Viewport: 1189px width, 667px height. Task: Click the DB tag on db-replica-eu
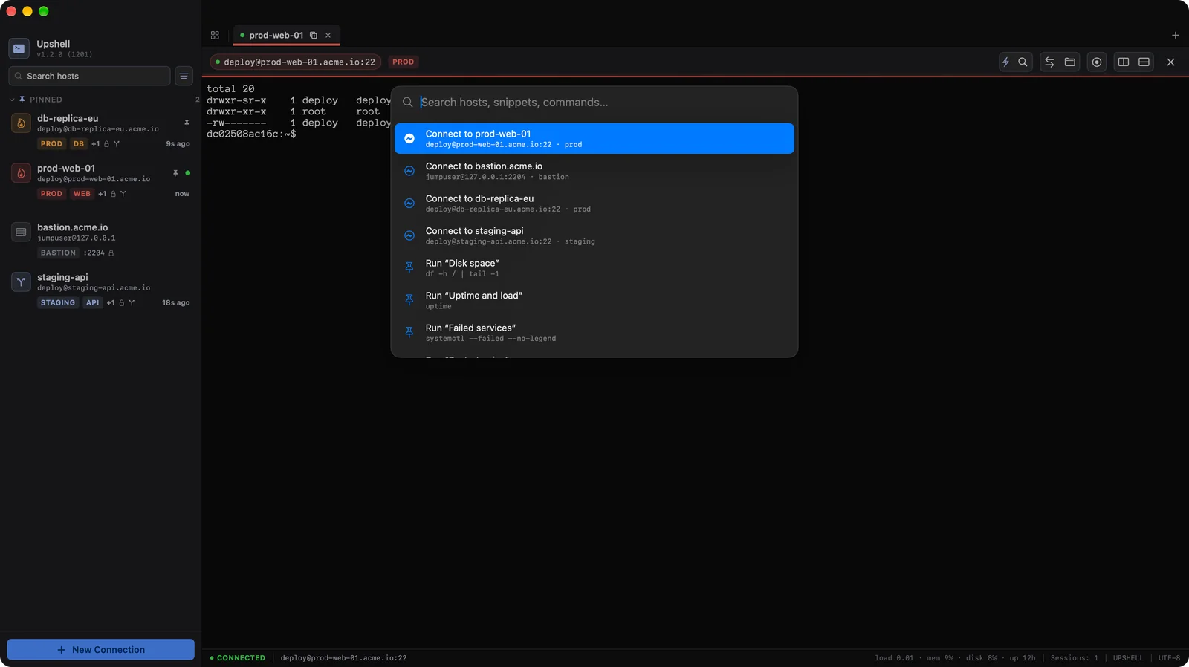point(79,144)
